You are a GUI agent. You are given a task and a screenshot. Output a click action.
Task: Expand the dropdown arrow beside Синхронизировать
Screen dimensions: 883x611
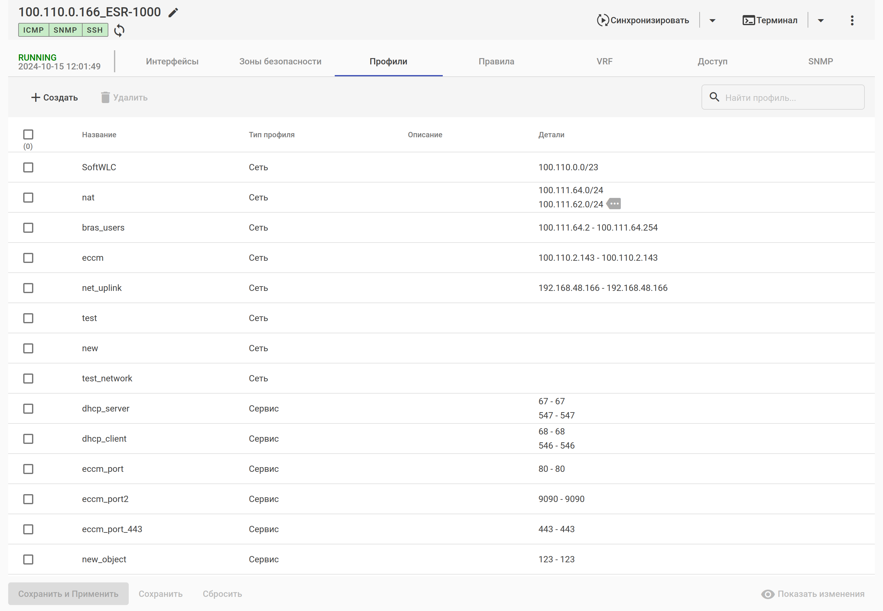tap(712, 20)
